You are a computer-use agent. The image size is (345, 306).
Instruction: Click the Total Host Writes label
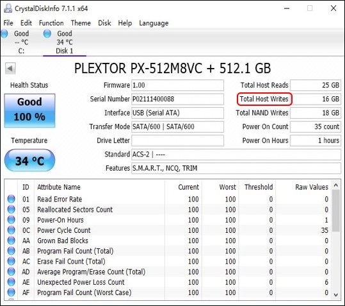coord(264,99)
